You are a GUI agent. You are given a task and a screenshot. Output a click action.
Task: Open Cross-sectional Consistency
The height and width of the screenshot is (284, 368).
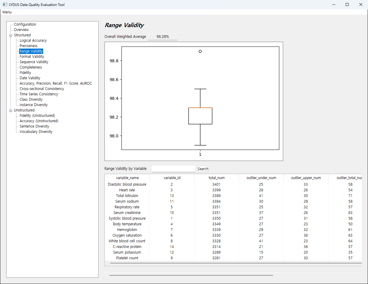point(42,89)
